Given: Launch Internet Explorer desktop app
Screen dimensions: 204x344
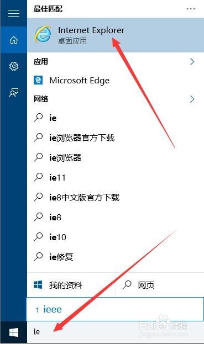Looking at the screenshot, I should pos(116,35).
